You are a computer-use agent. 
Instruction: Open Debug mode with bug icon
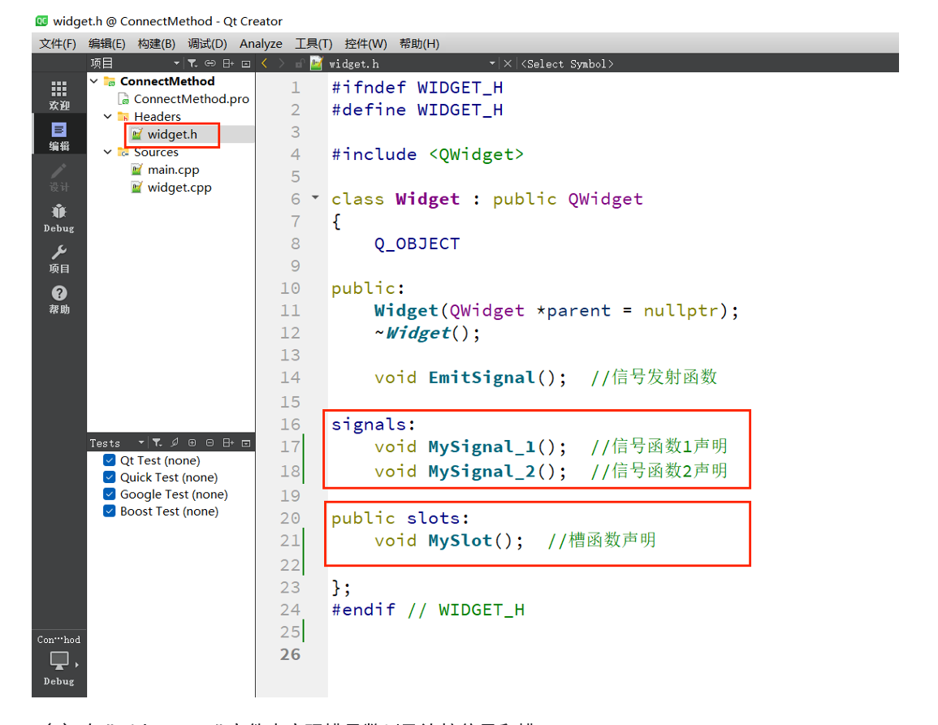click(x=58, y=218)
